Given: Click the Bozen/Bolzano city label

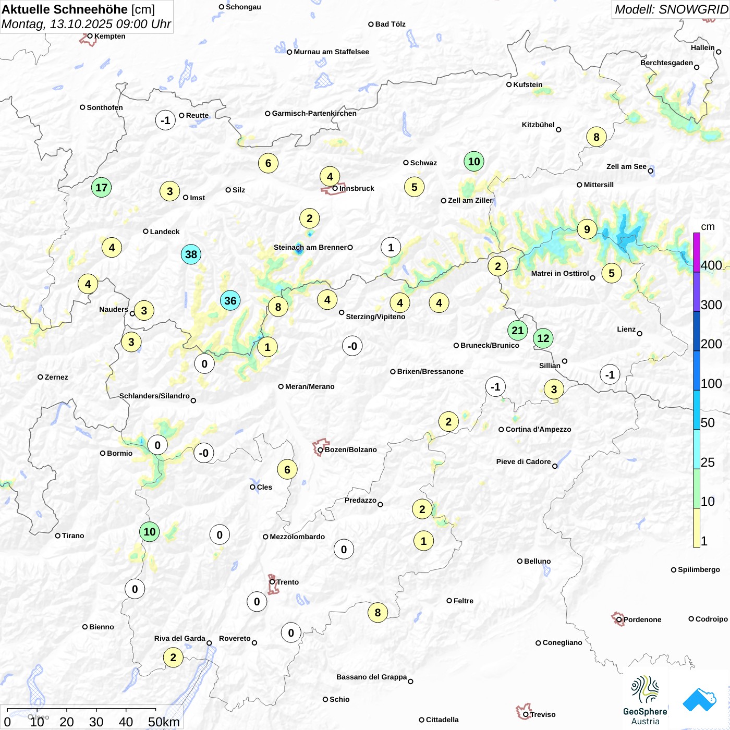Looking at the screenshot, I should (351, 449).
